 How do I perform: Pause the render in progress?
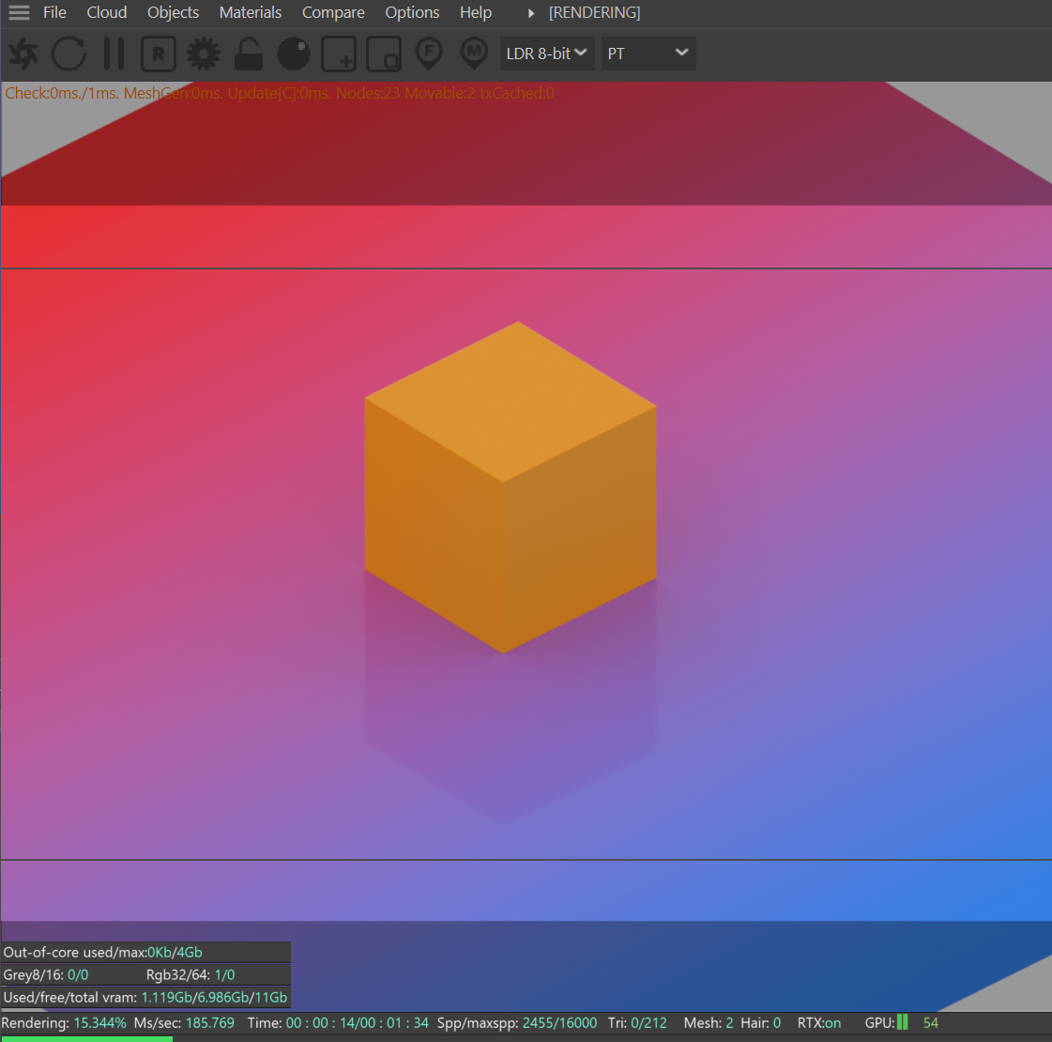coord(114,54)
